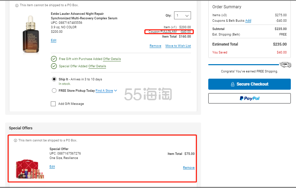This screenshot has height=188, width=296.
Task: Move the serum to Wish List
Action: pos(178,46)
